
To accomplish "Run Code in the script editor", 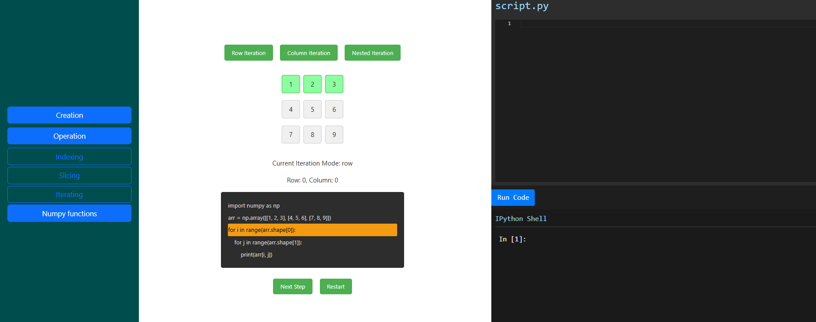I will [513, 198].
